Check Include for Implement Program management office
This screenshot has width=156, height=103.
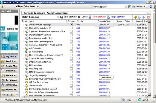pyautogui.click(x=71, y=31)
